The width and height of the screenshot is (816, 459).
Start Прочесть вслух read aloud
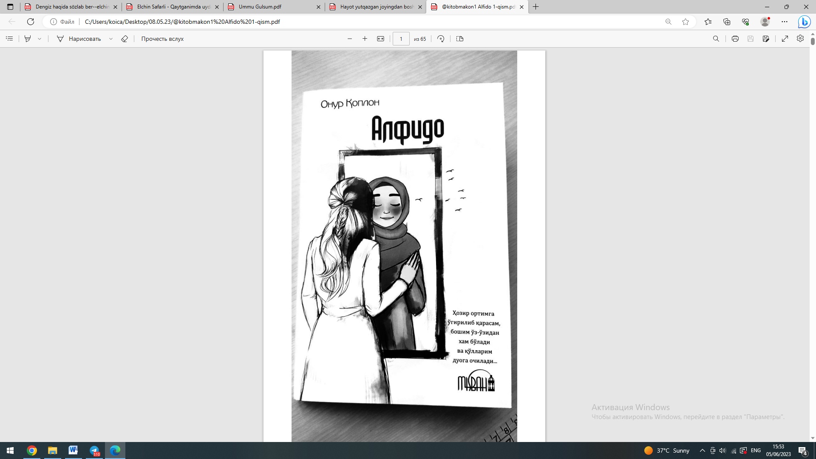162,39
